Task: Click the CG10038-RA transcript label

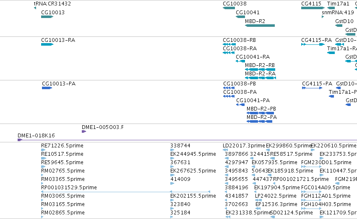Action: tap(240, 49)
